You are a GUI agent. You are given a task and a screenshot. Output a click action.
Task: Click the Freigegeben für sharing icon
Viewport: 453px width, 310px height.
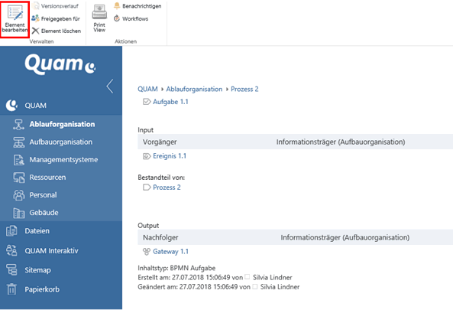(x=36, y=18)
